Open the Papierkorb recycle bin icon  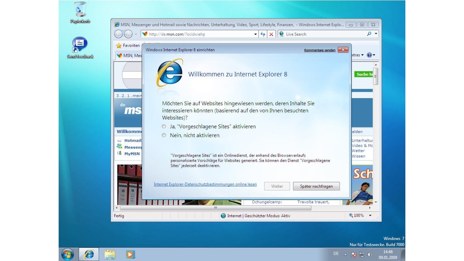coord(80,12)
